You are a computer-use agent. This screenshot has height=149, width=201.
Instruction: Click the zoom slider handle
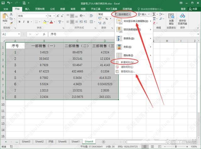click(176, 146)
